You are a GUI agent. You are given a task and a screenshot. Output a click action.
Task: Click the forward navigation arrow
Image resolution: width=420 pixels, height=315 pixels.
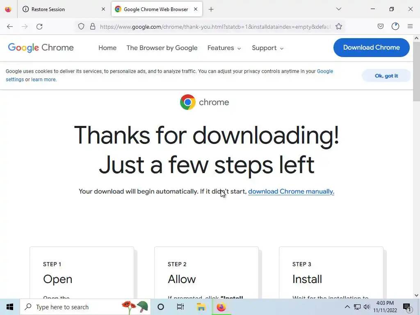(25, 27)
